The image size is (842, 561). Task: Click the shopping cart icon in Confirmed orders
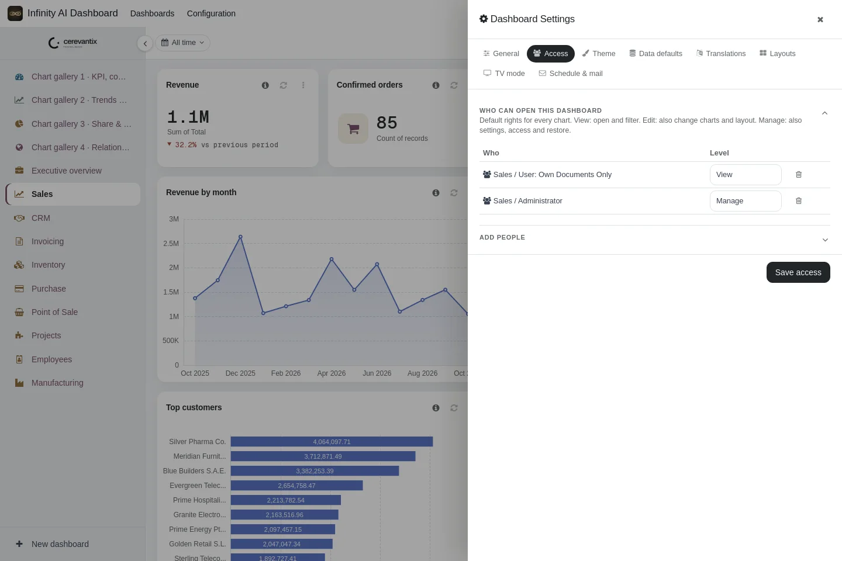point(353,129)
